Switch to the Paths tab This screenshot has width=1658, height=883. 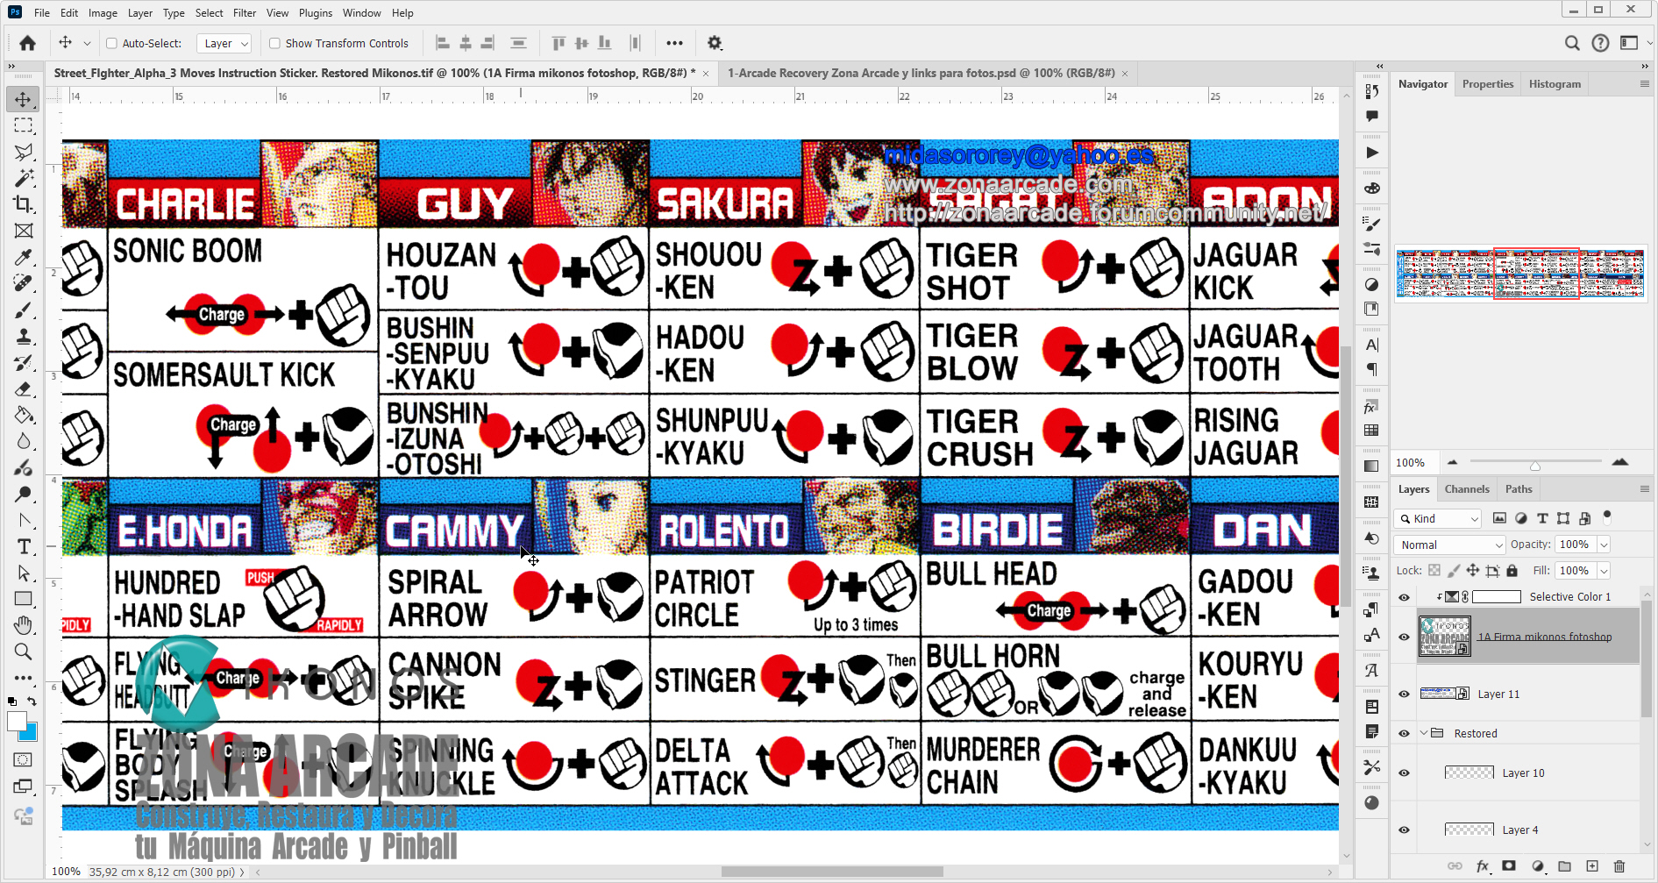[1519, 489]
